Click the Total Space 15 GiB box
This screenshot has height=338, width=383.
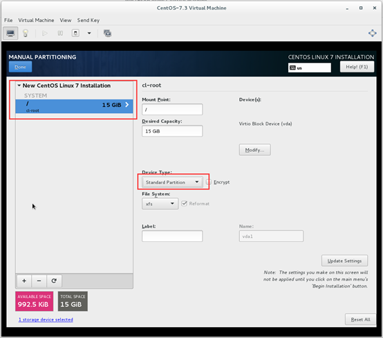tap(73, 301)
